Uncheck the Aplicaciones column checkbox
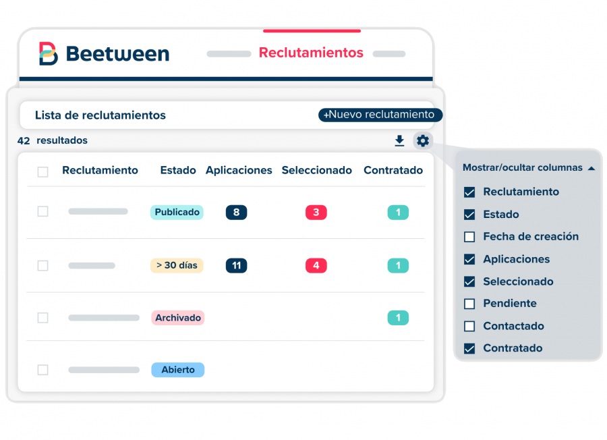This screenshot has height=440, width=607. [469, 259]
